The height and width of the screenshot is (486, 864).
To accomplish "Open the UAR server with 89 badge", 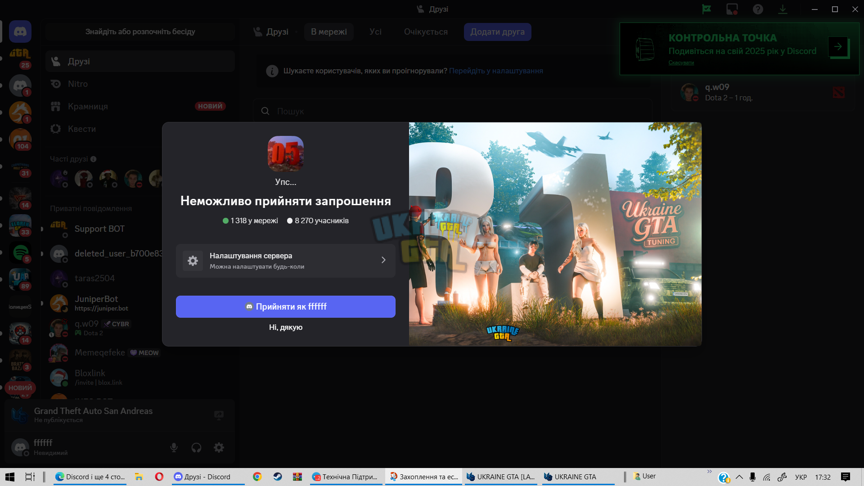I will (20, 279).
